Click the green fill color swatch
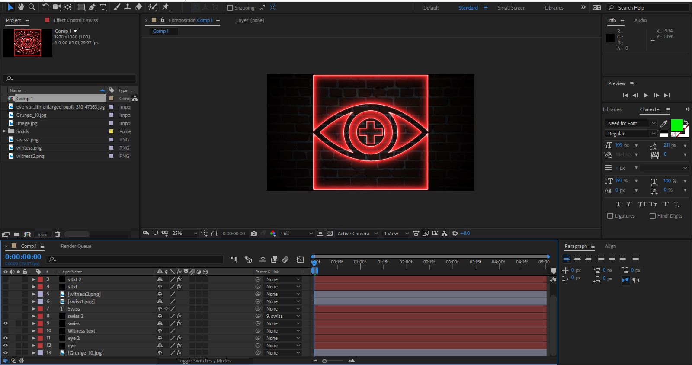692x365 pixels. (x=677, y=125)
